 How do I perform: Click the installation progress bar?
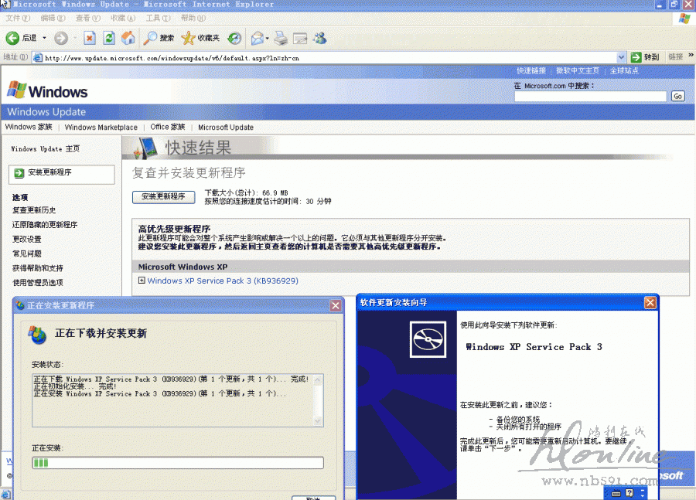pos(178,463)
